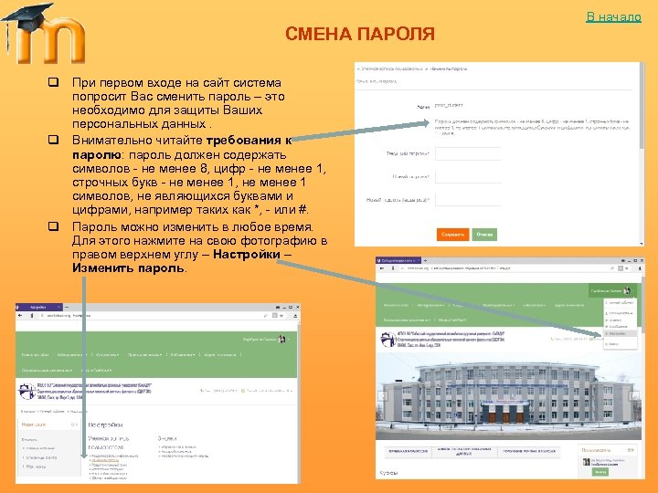
Task: Click the current password input field
Action: 468,153
